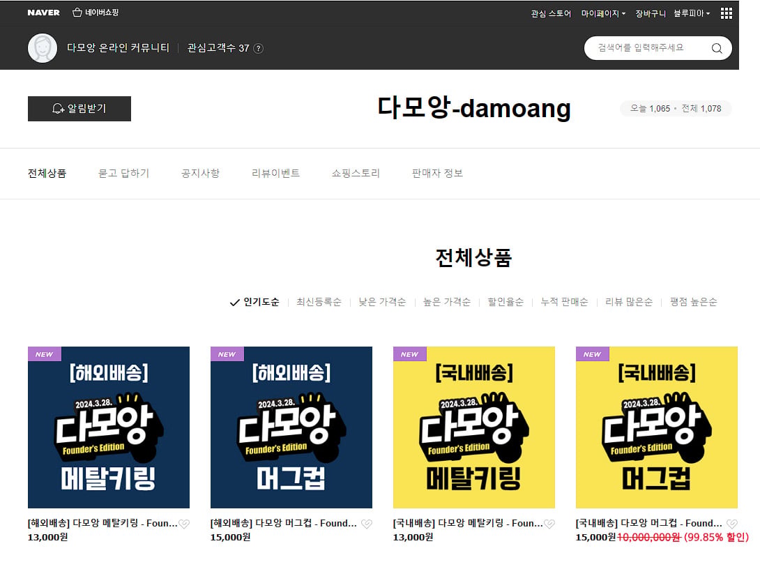Sort by 평점 높은순

click(x=693, y=302)
